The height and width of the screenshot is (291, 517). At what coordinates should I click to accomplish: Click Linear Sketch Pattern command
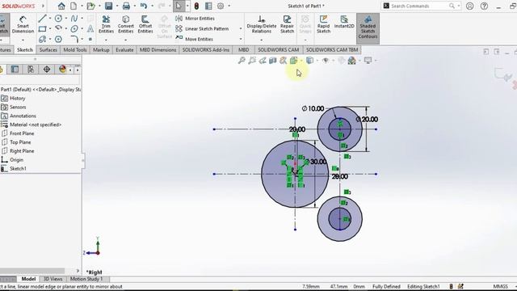(x=202, y=29)
